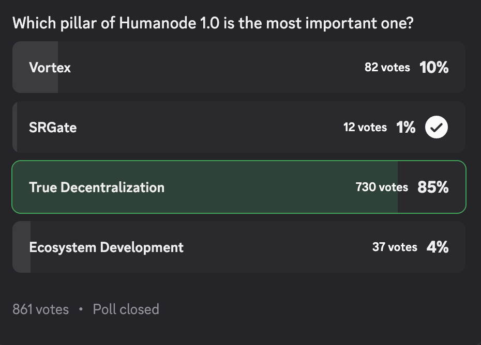
Task: Pick the Ecosystem Development option
Action: click(239, 247)
